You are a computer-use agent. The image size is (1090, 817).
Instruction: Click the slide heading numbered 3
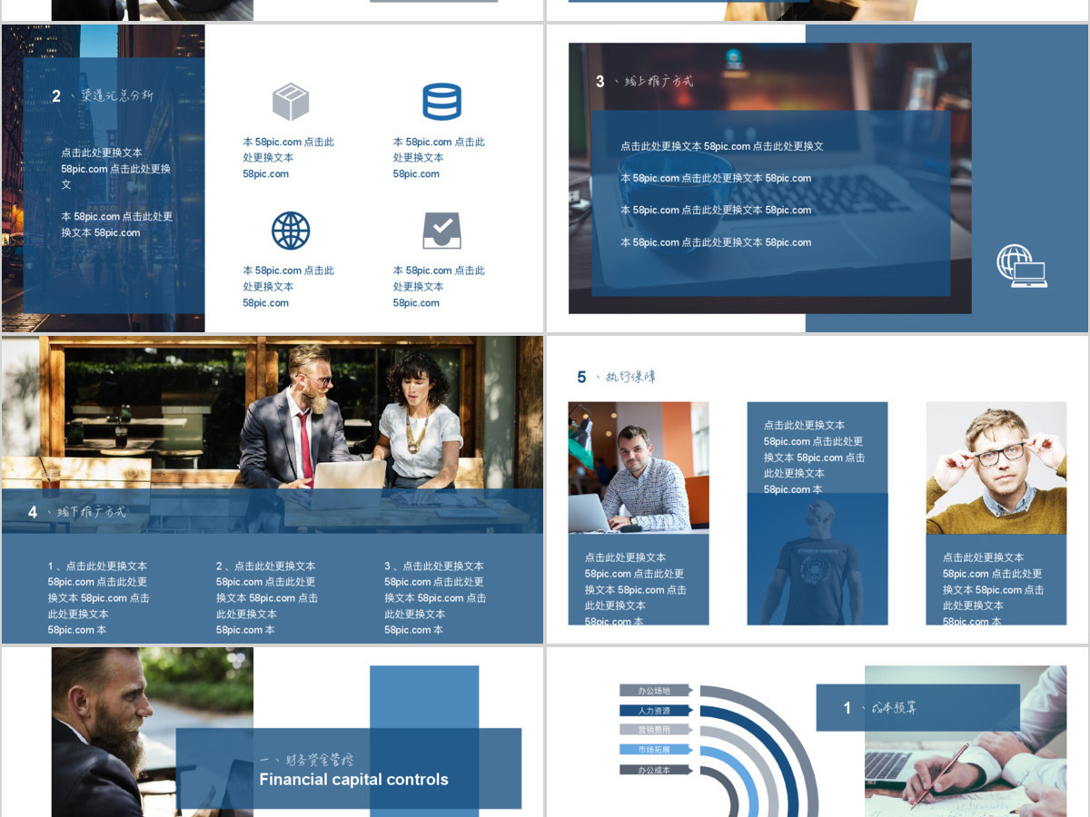644,82
